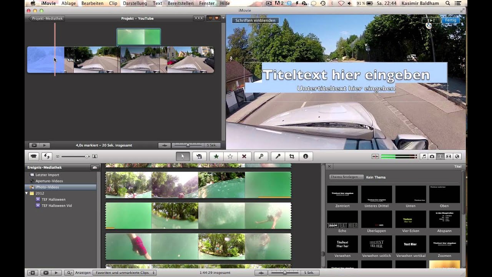Open the Darstellung menu
Viewport: 492px width, 277px height.
point(135,3)
